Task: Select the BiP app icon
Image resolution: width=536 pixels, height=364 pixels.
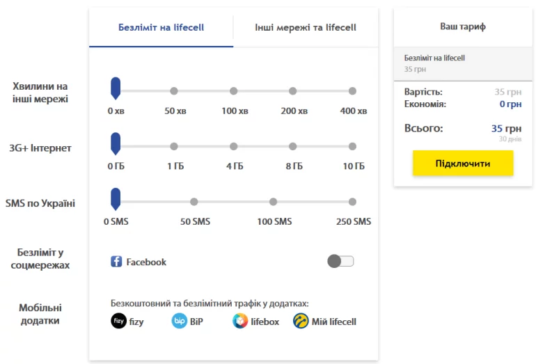Action: pos(180,321)
